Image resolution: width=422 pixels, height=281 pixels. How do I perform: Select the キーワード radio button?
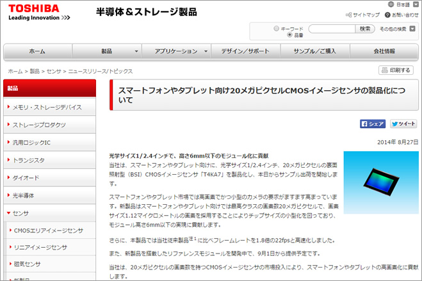coord(276,28)
